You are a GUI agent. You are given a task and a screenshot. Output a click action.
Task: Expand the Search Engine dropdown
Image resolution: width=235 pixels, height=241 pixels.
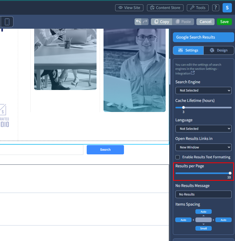coord(203,91)
